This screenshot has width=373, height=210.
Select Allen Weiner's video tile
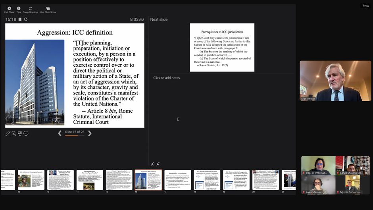[335, 81]
